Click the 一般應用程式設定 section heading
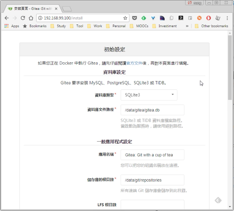234x211 pixels. pyautogui.click(x=114, y=142)
